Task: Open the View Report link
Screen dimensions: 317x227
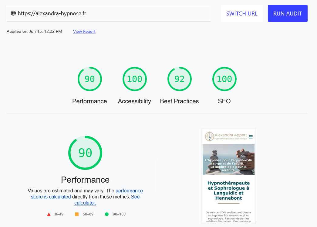Action: click(x=84, y=31)
